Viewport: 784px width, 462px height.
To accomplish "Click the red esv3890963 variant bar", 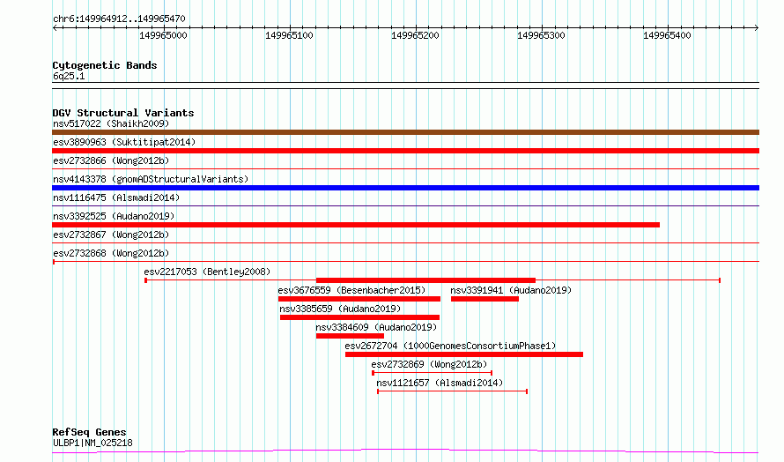I will point(405,151).
